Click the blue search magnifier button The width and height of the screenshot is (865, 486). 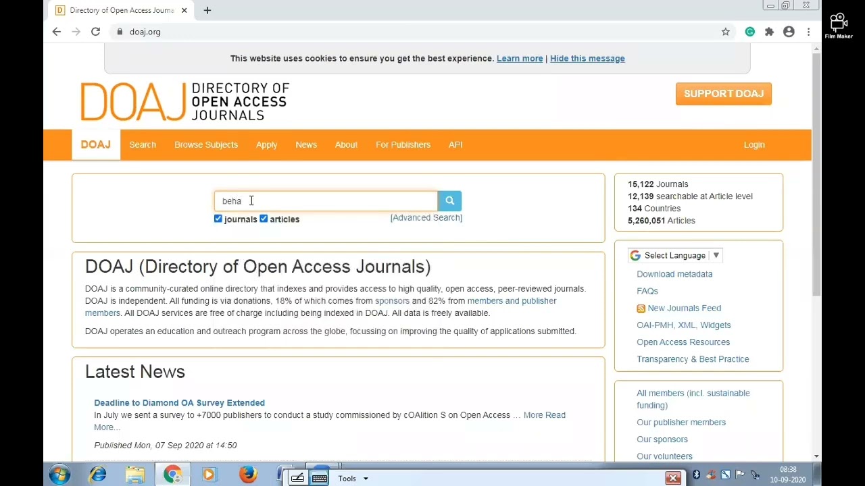coord(449,200)
